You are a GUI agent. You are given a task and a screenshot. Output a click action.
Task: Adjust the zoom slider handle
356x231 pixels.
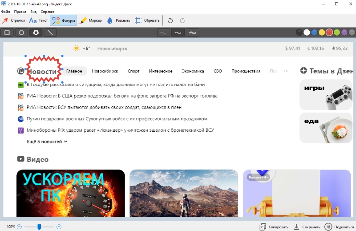coord(39,227)
